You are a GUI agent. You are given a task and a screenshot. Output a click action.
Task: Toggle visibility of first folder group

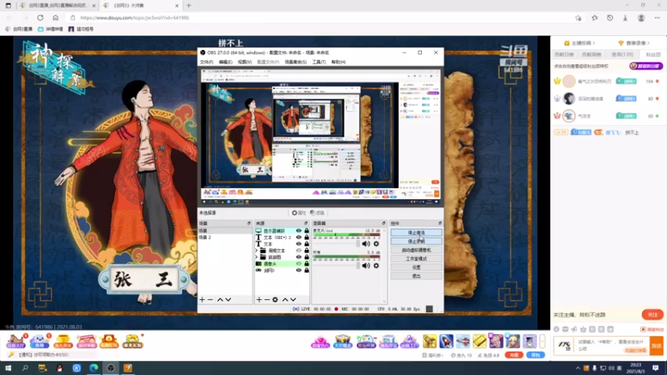click(x=298, y=251)
